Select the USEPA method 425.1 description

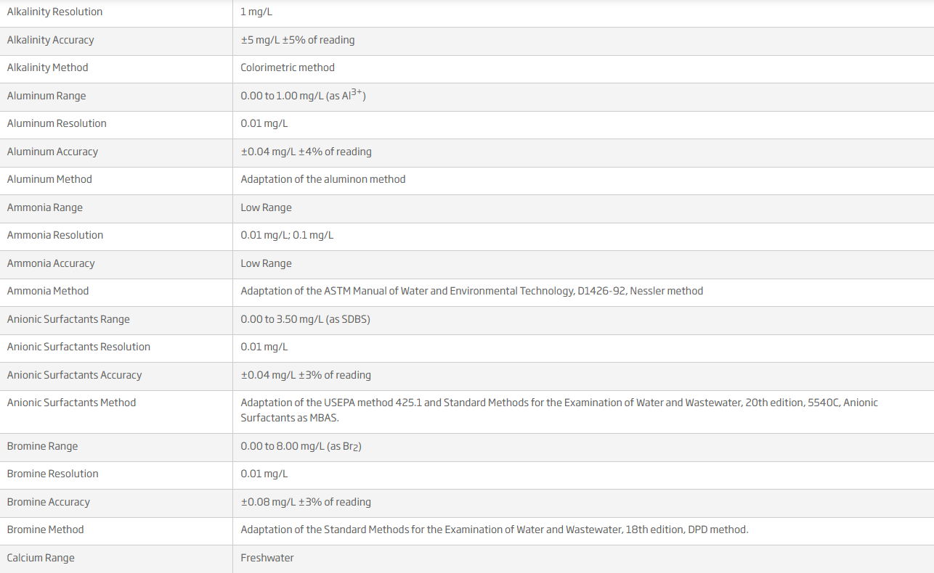click(559, 410)
